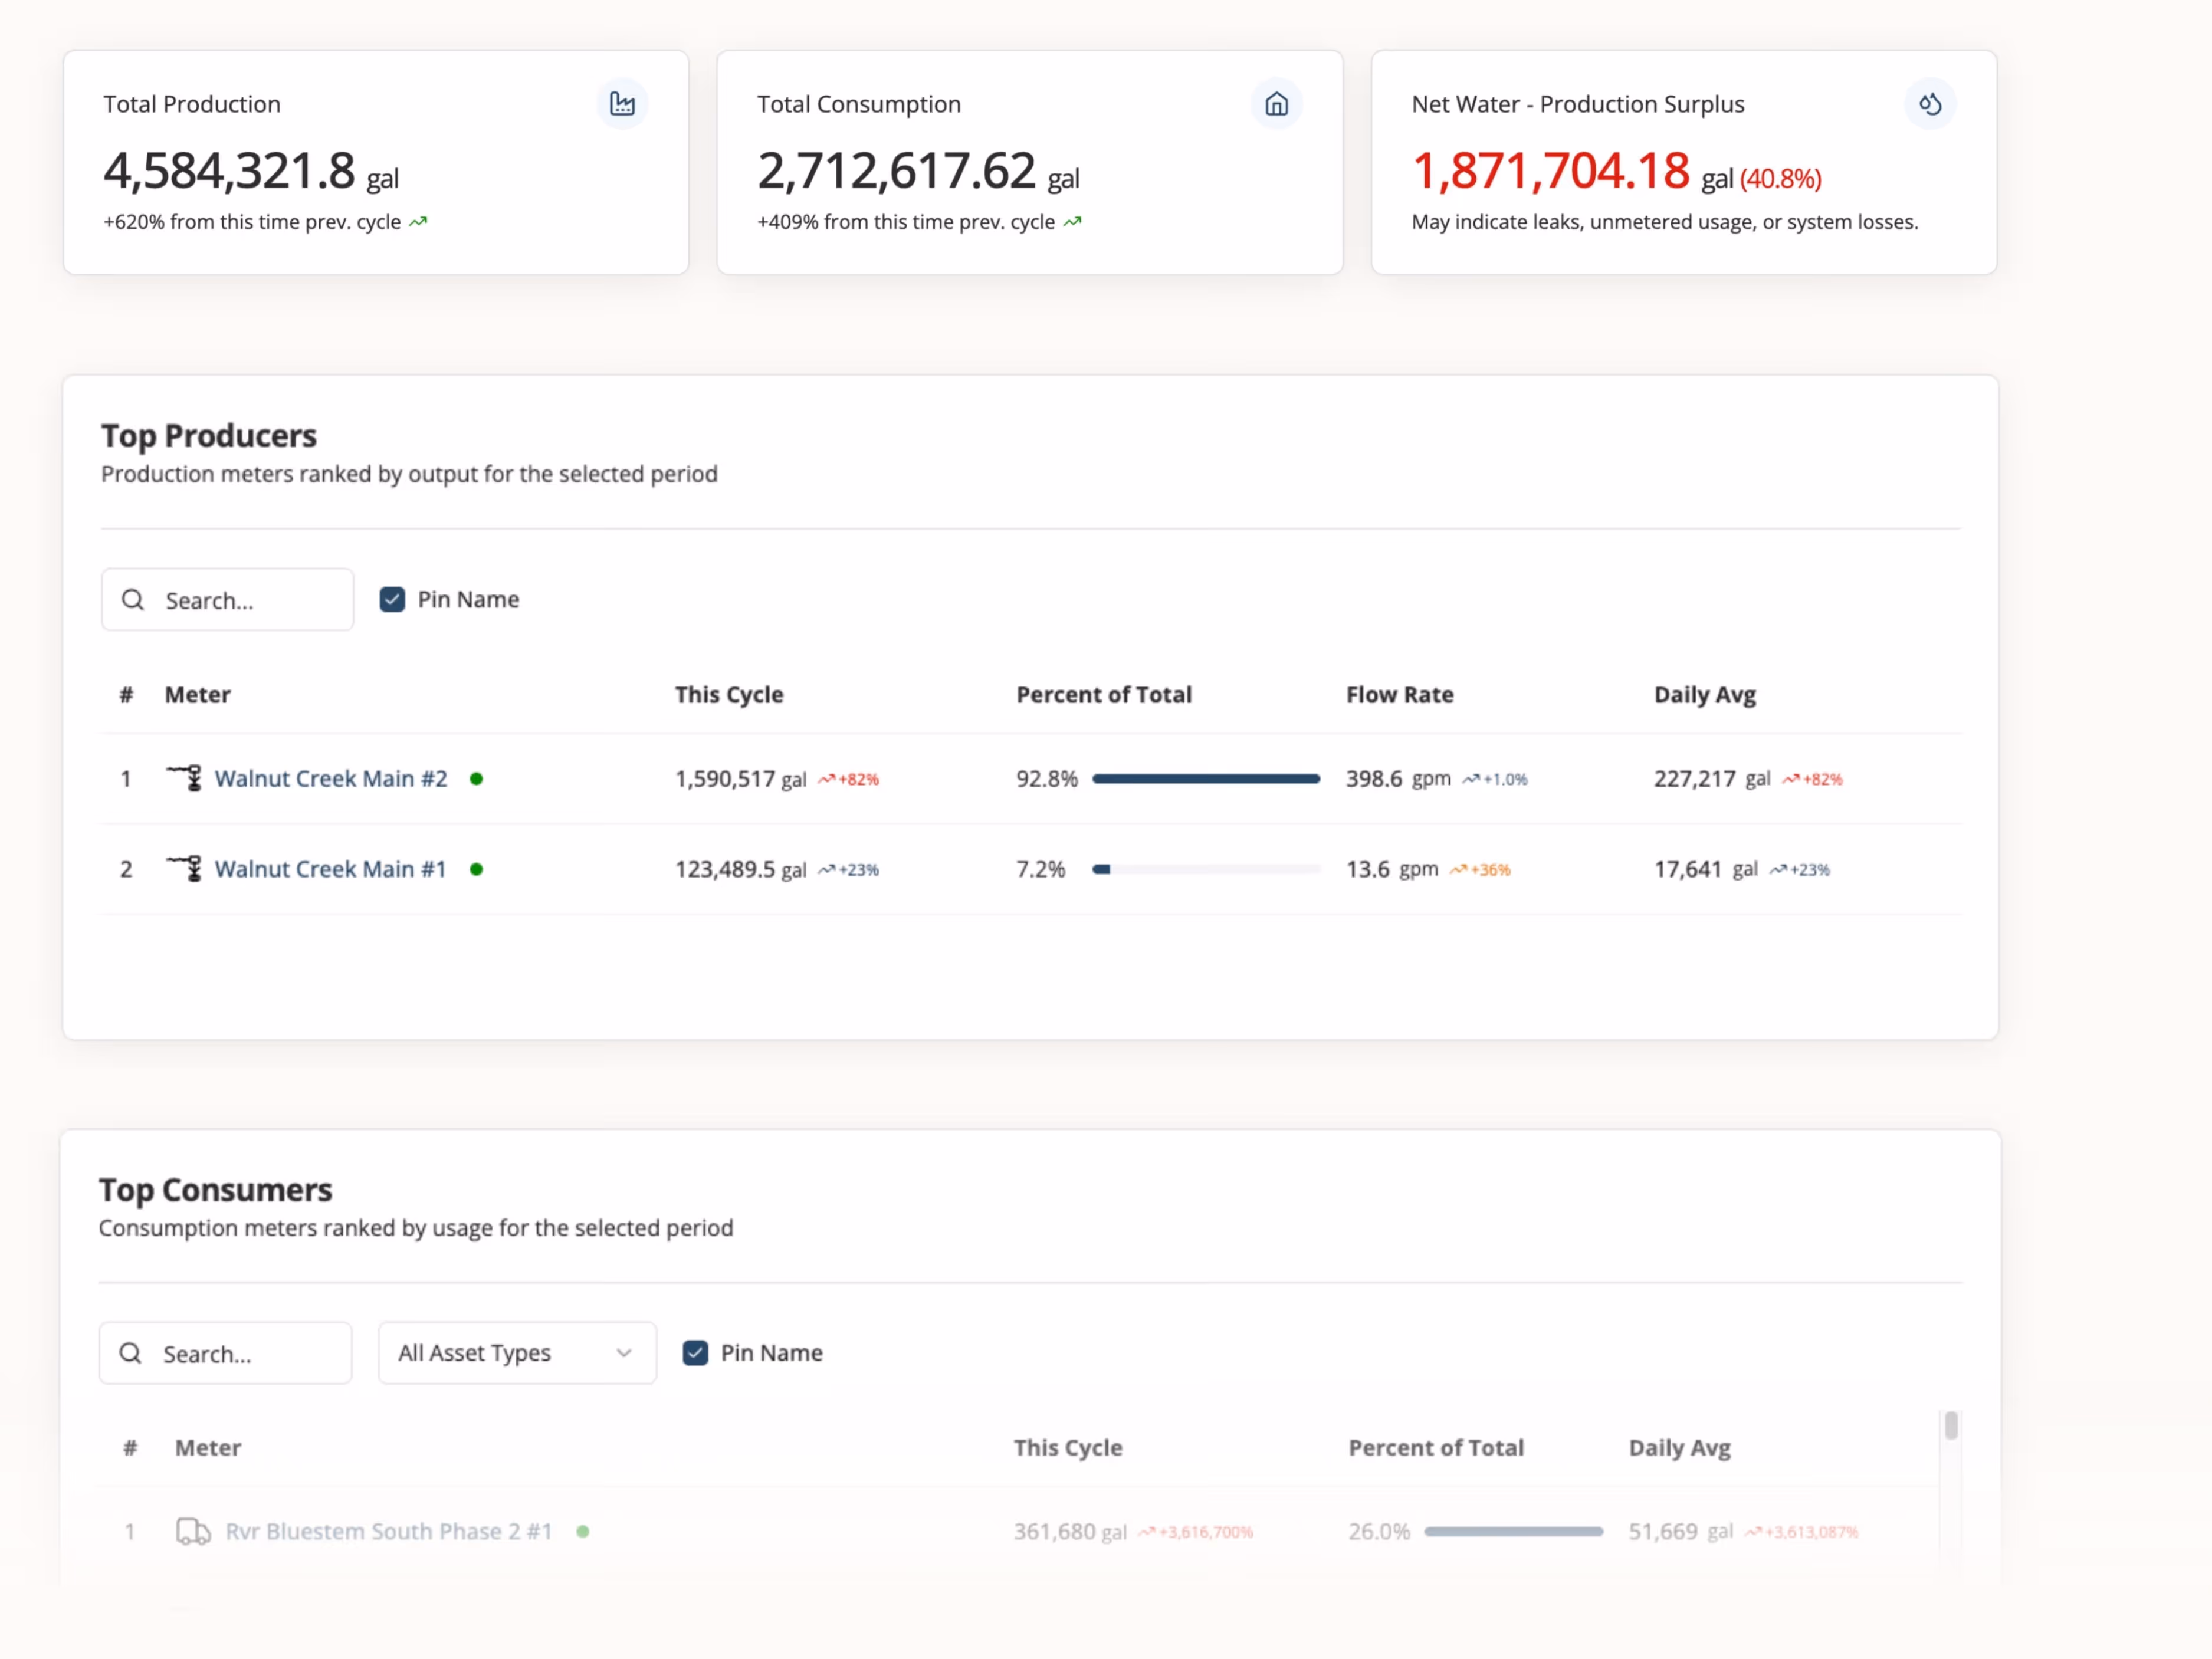Click the 92.8% progress bar for Walnut Creek Main #2
The height and width of the screenshot is (1659, 2212).
point(1206,778)
